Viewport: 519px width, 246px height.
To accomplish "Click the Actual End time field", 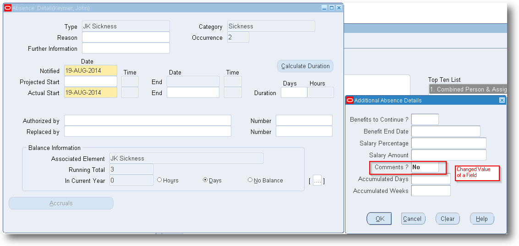I will [233, 92].
